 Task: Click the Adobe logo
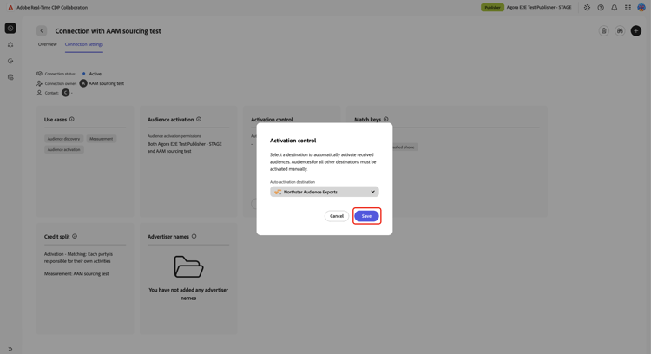click(10, 8)
